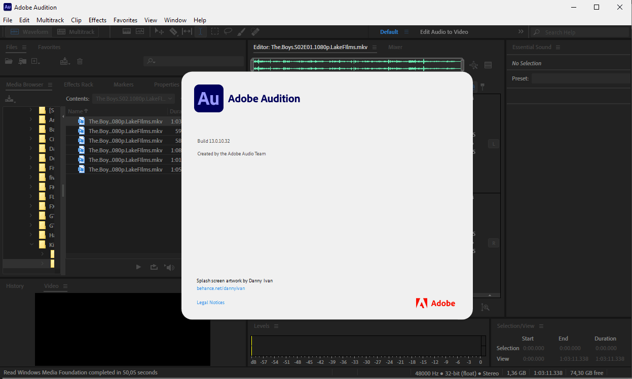
Task: Click the trash icon in Files panel
Action: tap(80, 61)
